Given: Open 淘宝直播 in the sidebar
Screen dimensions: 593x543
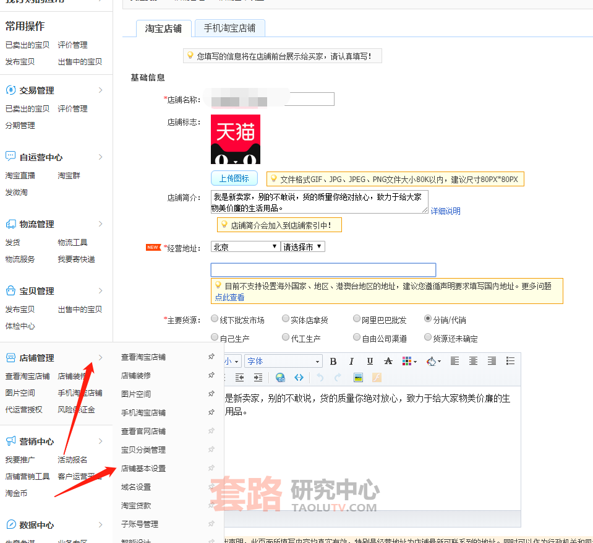Looking at the screenshot, I should [x=20, y=175].
